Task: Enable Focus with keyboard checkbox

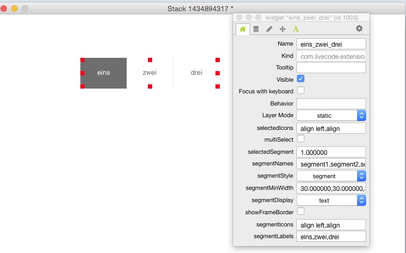Action: [301, 91]
